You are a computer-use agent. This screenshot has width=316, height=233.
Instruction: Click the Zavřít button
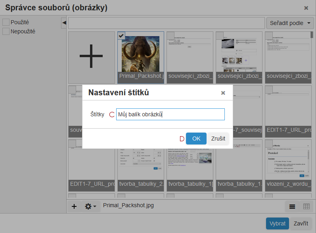coord(301,223)
